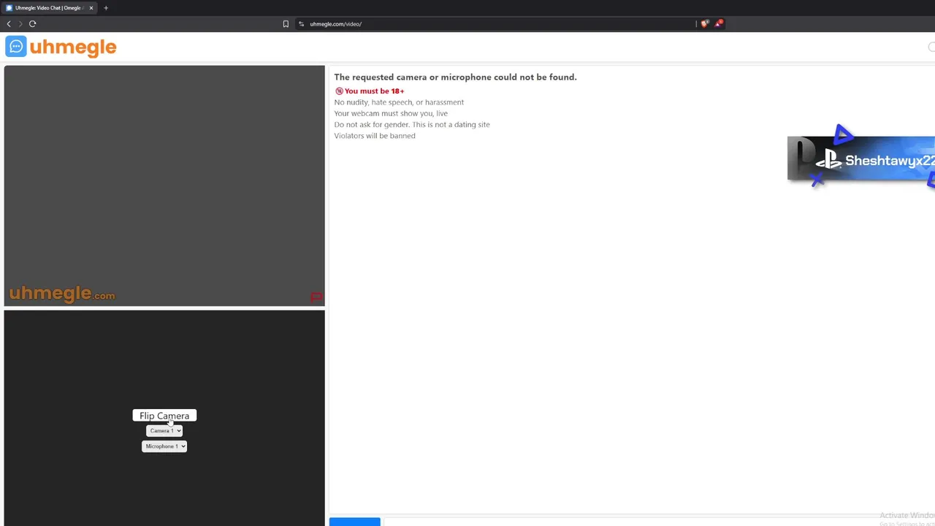Close the Uhmegle Video Chat tab
This screenshot has height=526, width=935.
pyautogui.click(x=91, y=8)
